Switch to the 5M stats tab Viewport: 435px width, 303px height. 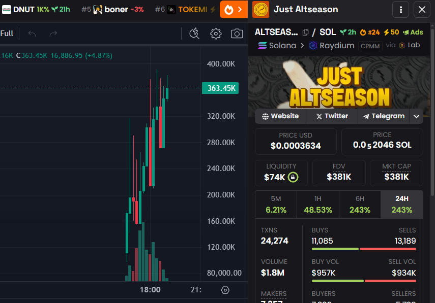276,205
